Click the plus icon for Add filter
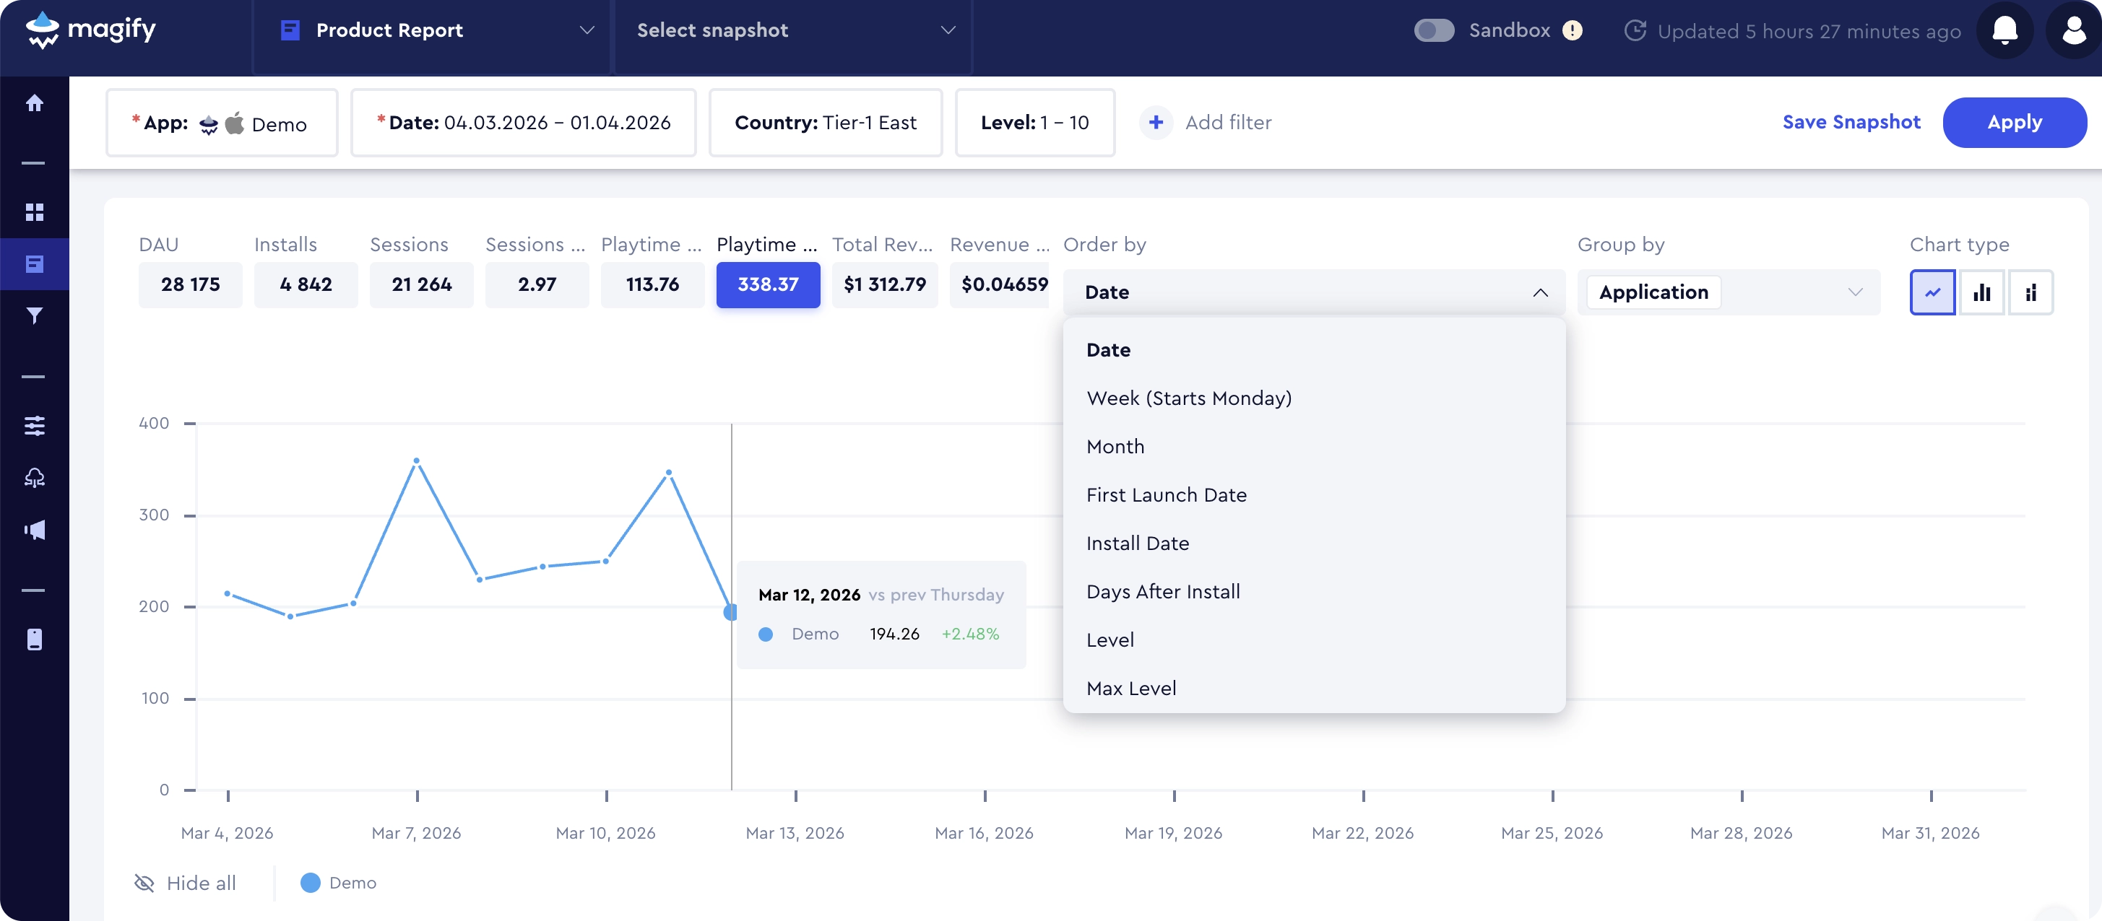This screenshot has height=921, width=2102. pyautogui.click(x=1156, y=122)
